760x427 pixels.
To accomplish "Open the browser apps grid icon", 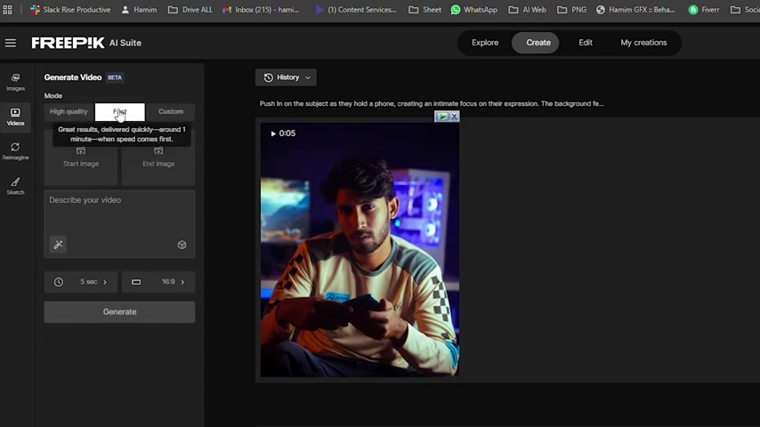I will click(x=7, y=10).
